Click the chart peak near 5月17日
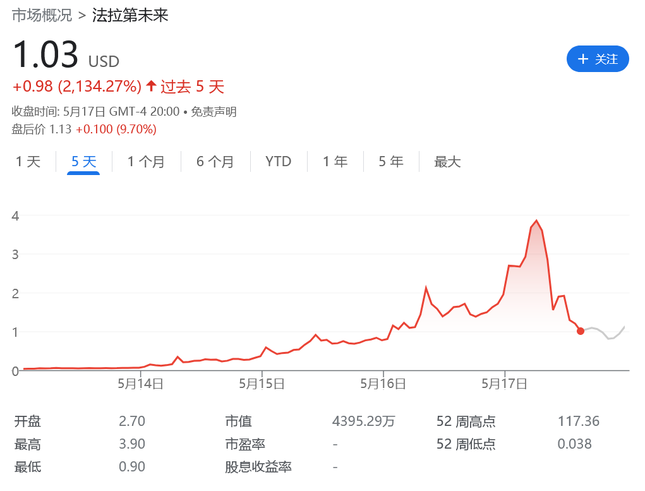The height and width of the screenshot is (491, 645). click(x=536, y=221)
